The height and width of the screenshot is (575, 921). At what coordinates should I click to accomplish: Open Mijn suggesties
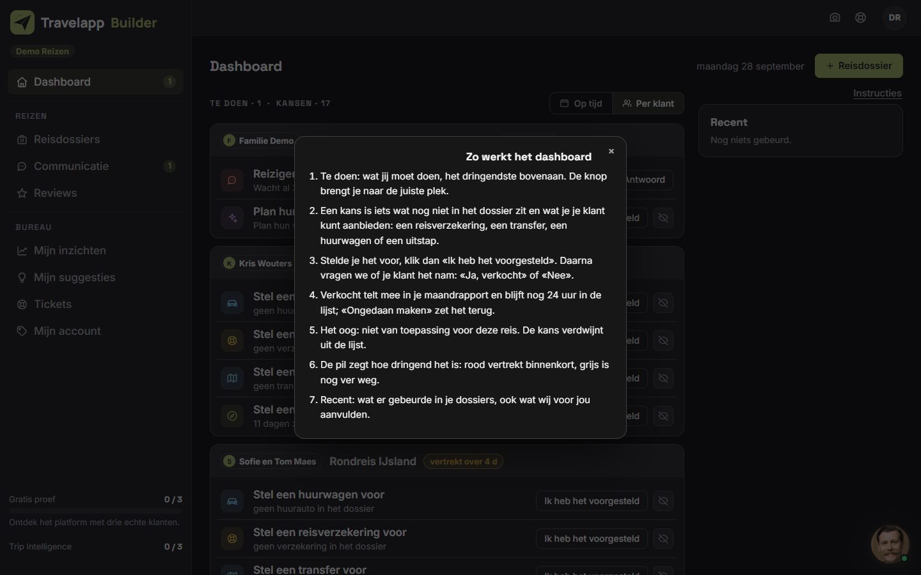coord(96,277)
